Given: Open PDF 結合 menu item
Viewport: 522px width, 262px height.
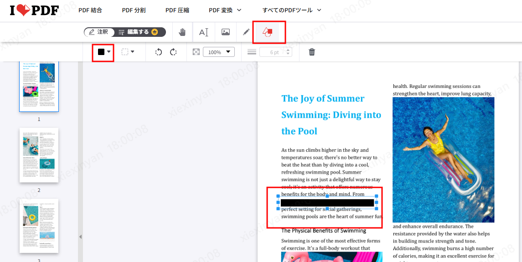Looking at the screenshot, I should 90,10.
